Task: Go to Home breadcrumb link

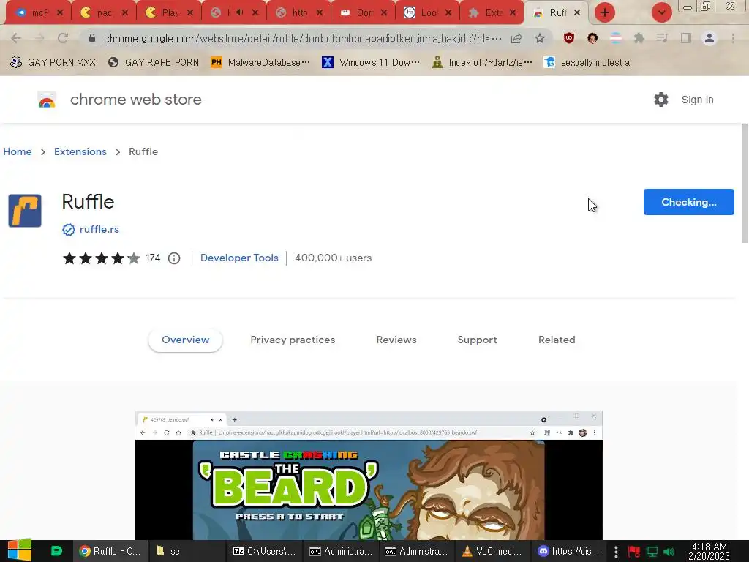Action: coord(18,152)
